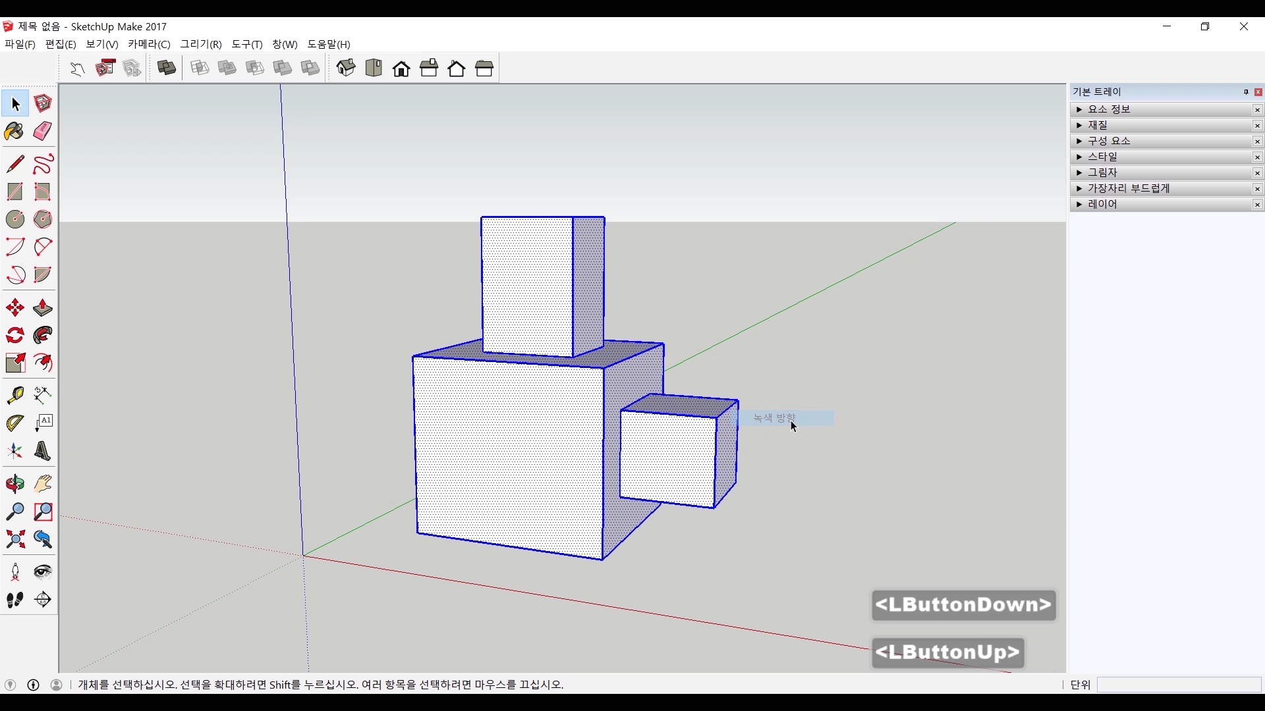
Task: Switch to Iso view house icon
Action: [346, 68]
